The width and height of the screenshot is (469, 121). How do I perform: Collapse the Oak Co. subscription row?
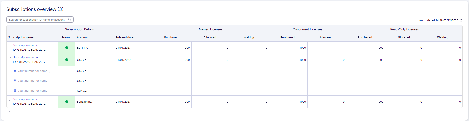[10, 58]
